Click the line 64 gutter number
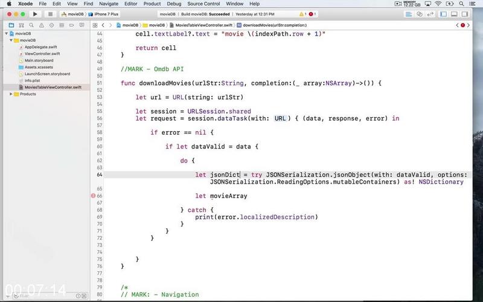 click(x=99, y=175)
